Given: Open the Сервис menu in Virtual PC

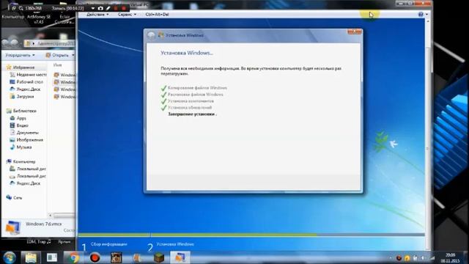Looking at the screenshot, I should [x=127, y=15].
